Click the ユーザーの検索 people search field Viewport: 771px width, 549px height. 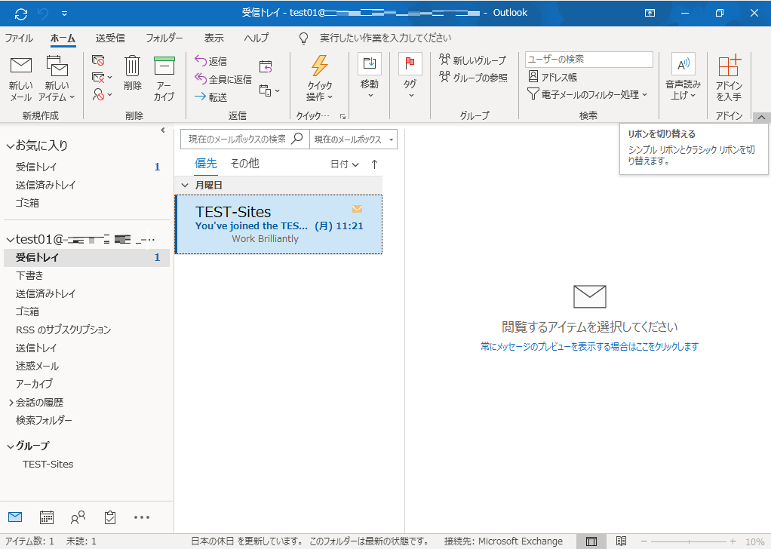point(588,60)
